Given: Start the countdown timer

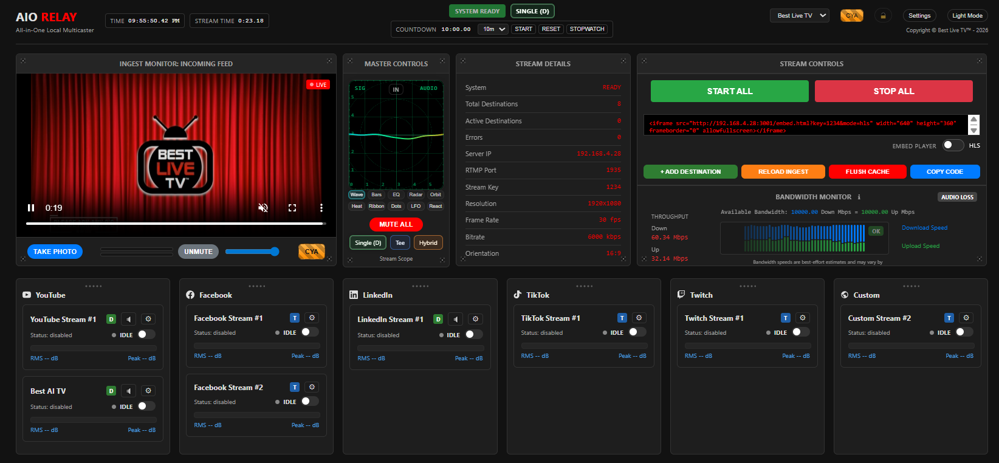Looking at the screenshot, I should coord(523,29).
